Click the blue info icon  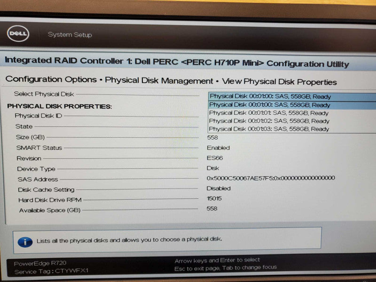25,242
